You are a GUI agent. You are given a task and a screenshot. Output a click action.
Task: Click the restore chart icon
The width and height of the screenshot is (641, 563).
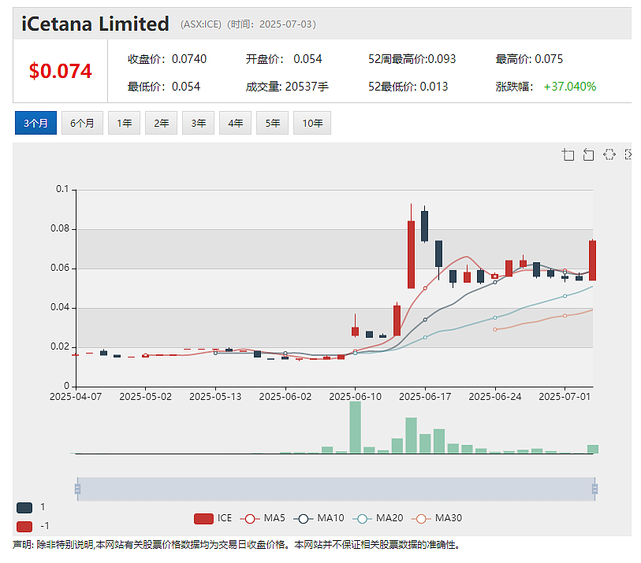609,154
